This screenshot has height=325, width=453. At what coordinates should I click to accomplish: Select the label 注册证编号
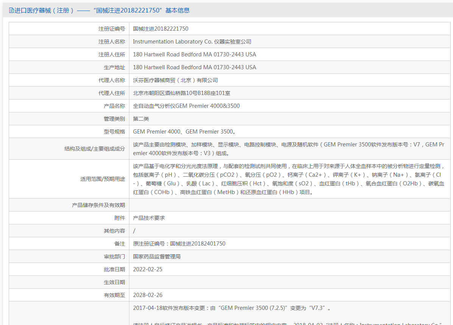(x=112, y=29)
